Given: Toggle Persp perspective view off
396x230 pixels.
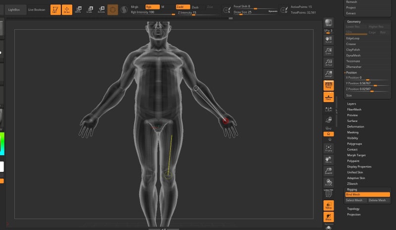Looking at the screenshot, I should coord(328,85).
